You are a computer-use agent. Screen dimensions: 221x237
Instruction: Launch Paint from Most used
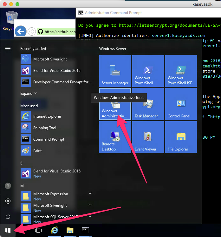[x=56, y=151]
